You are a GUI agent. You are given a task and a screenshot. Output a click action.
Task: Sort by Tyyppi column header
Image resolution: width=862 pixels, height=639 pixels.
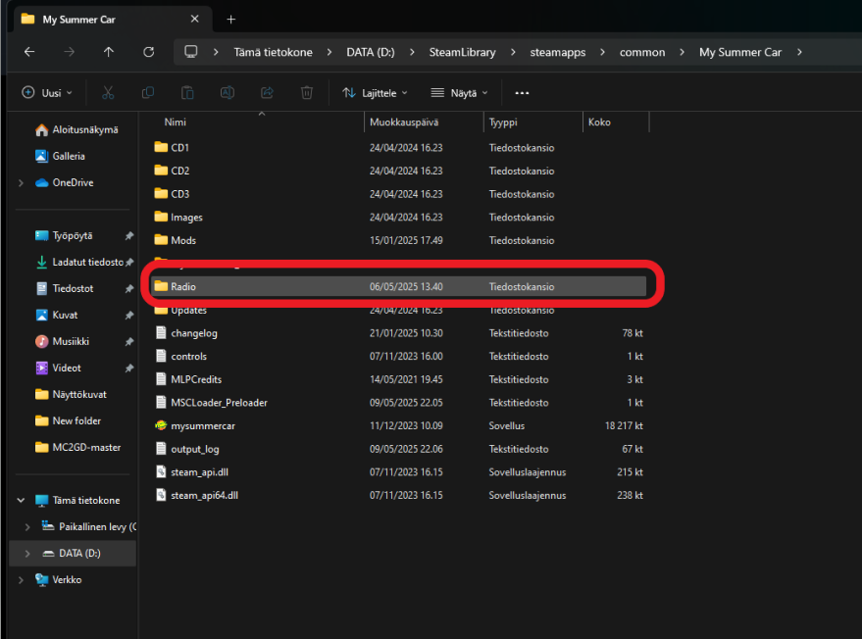tap(503, 122)
